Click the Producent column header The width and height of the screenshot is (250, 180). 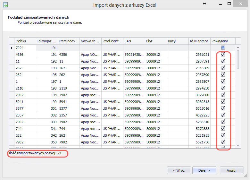[112, 41]
